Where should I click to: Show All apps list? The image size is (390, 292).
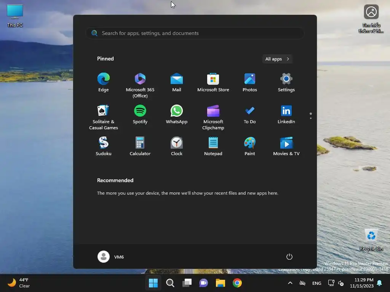pyautogui.click(x=277, y=59)
